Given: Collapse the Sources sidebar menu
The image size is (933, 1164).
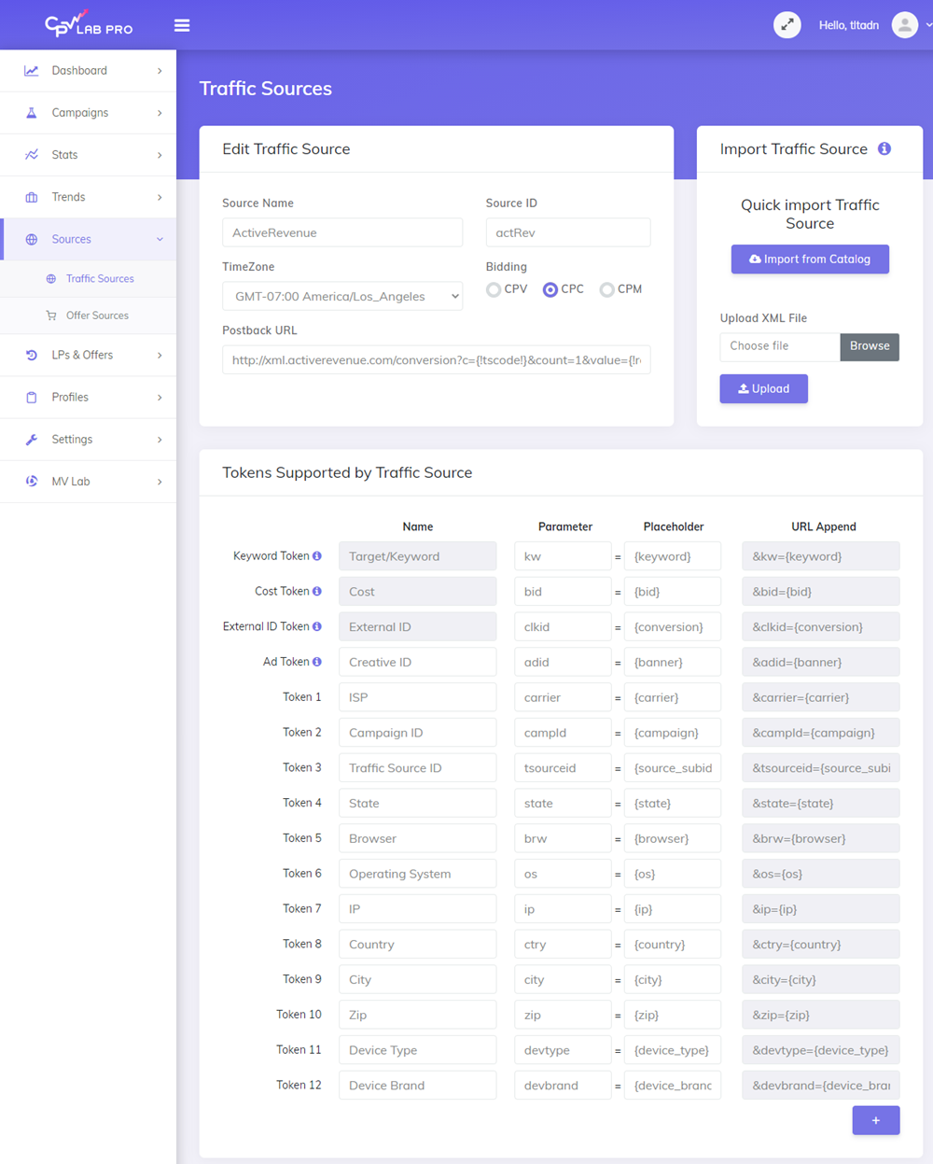Looking at the screenshot, I should tap(72, 238).
